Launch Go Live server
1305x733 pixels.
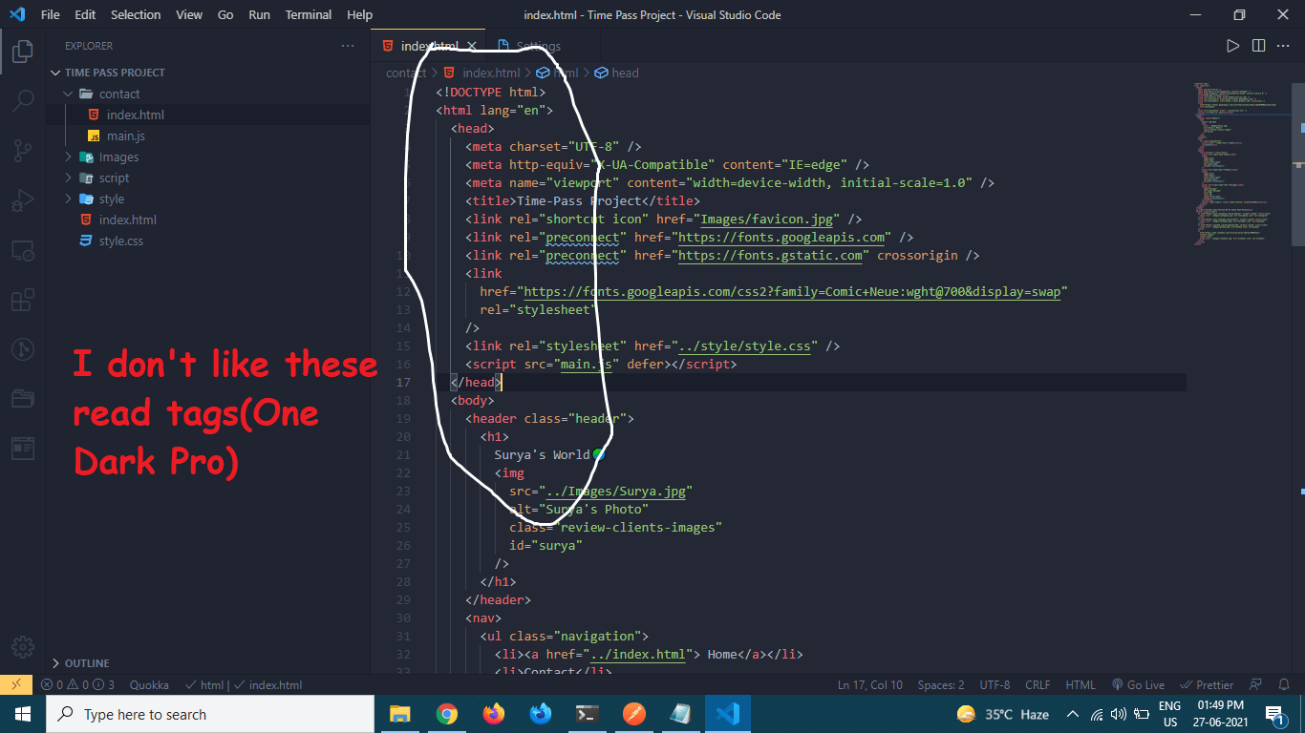1138,685
